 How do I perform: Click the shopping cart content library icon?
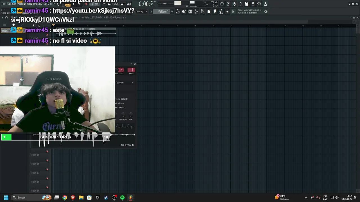[233, 12]
